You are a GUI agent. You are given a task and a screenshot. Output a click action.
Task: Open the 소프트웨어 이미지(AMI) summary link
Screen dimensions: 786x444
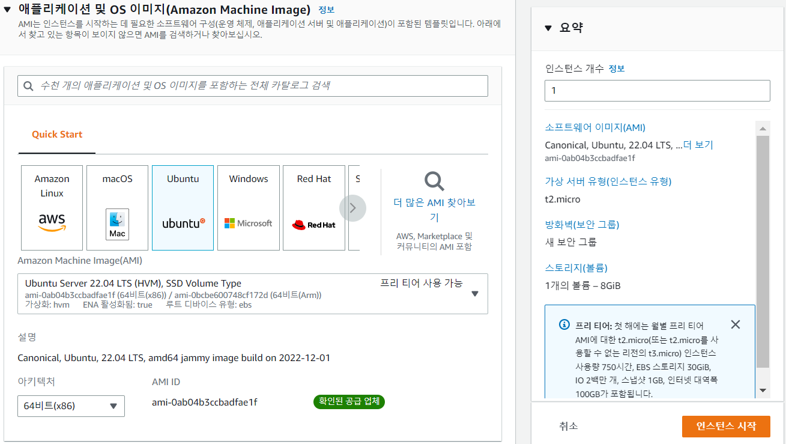595,127
